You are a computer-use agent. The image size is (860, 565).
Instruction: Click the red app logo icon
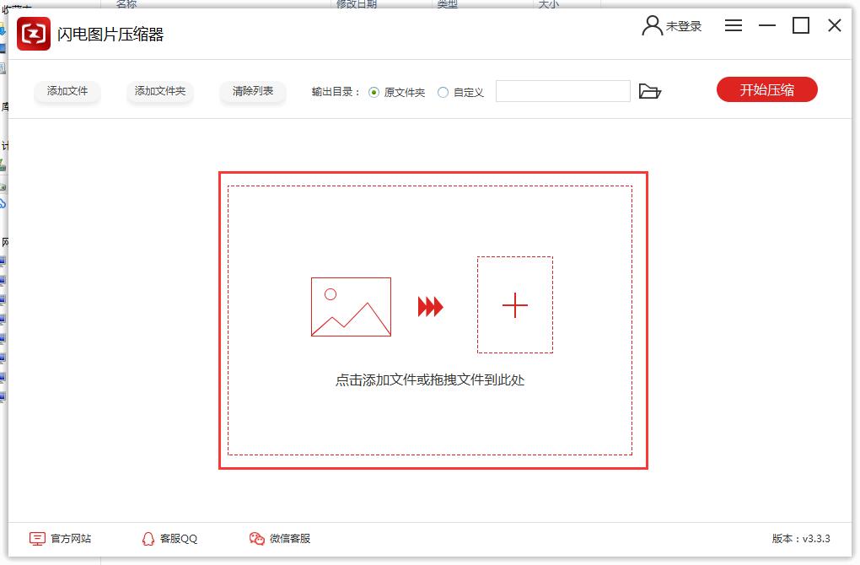(x=34, y=35)
